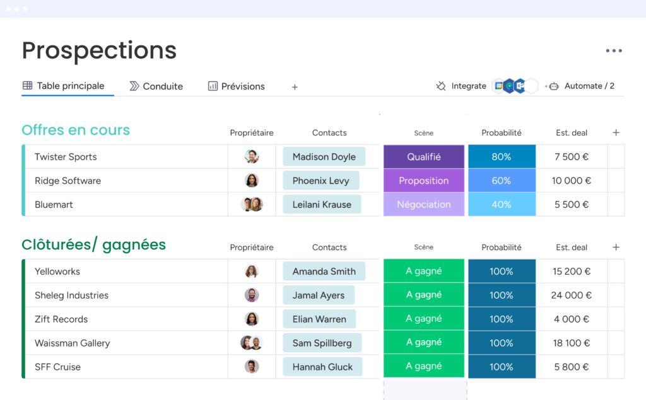This screenshot has width=646, height=400.
Task: Click owner avatars for Waissman Gallery
Action: coord(251,343)
